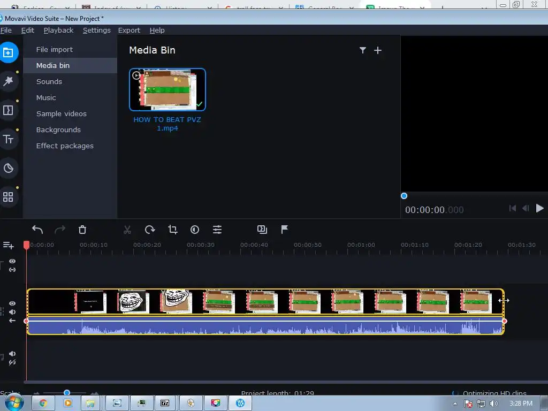Click the 3:28 PM taskbar clock

(521, 404)
